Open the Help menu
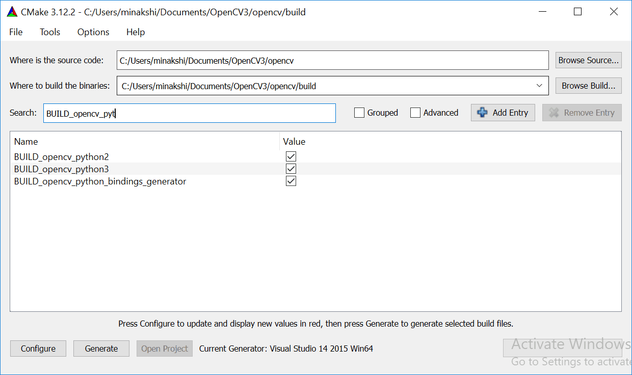 (x=136, y=32)
